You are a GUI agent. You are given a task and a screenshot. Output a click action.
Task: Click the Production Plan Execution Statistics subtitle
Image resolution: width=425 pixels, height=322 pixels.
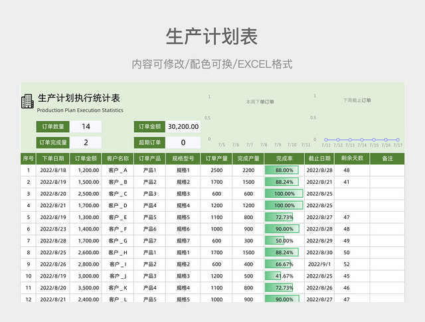[x=80, y=110]
